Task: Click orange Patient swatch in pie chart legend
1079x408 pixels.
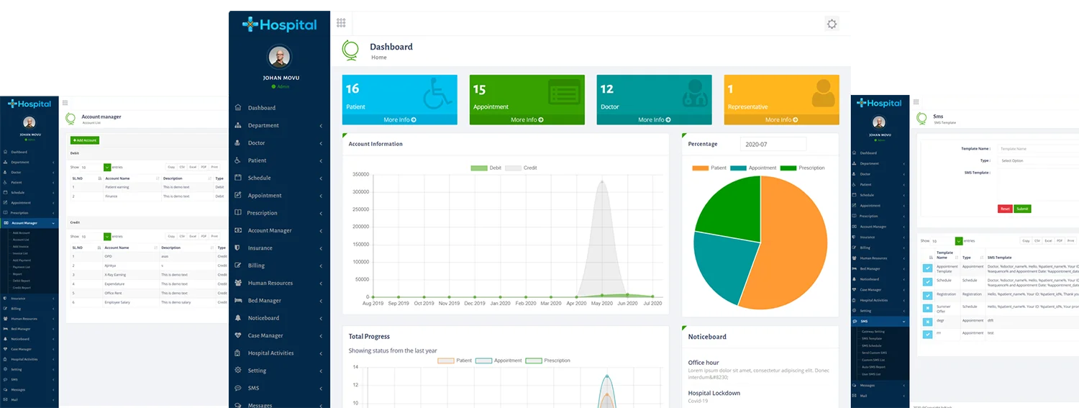Action: [701, 168]
